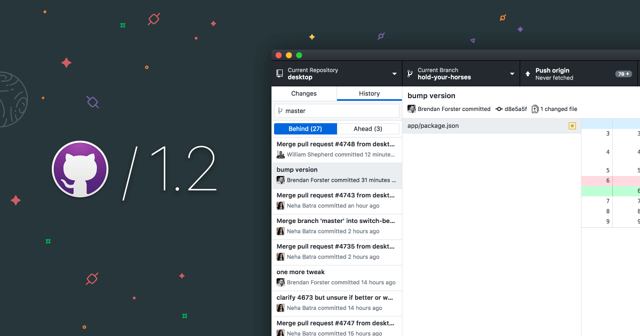Toggle to the Ahead (3) view
The image size is (640, 336).
[x=368, y=129]
